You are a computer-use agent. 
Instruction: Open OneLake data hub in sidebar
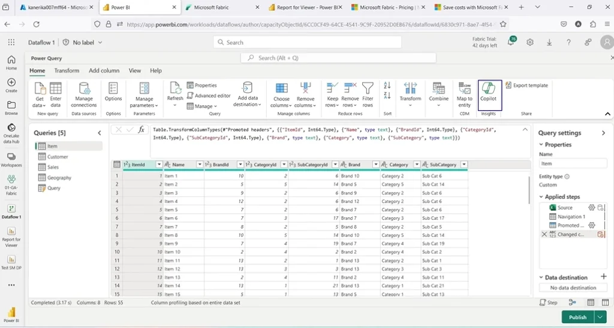click(x=11, y=133)
